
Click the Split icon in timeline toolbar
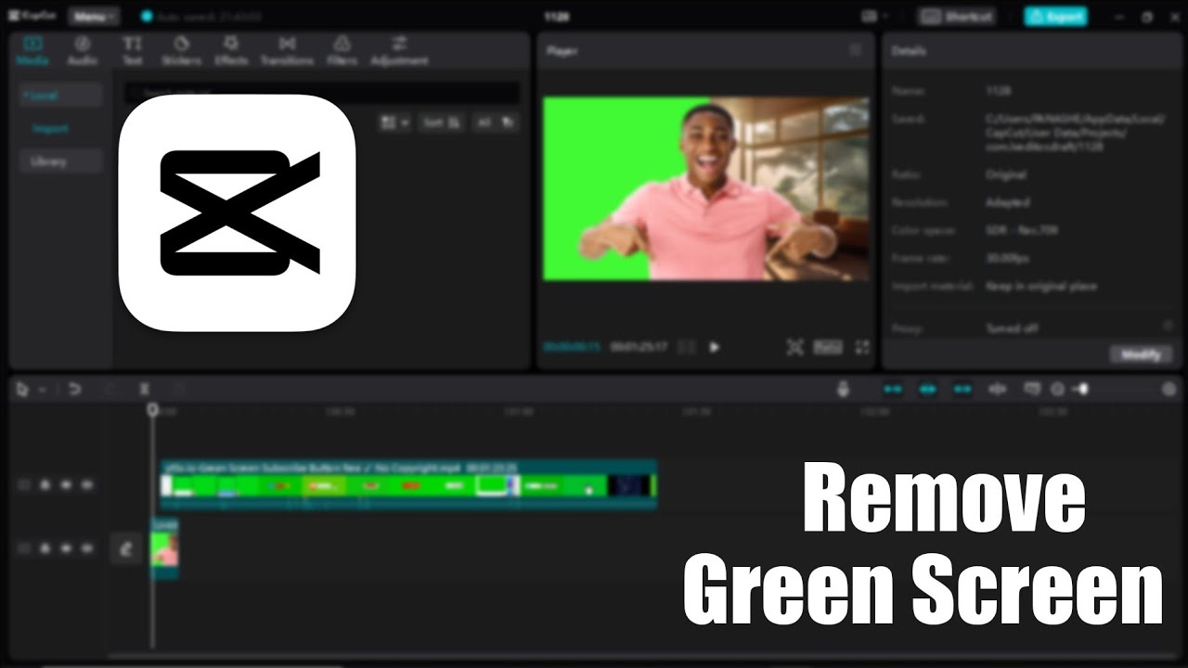(x=144, y=390)
